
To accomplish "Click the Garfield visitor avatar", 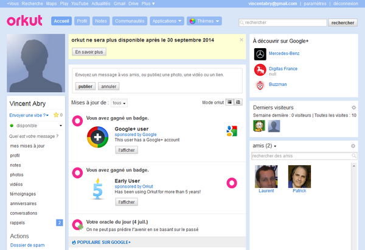I will tap(259, 126).
